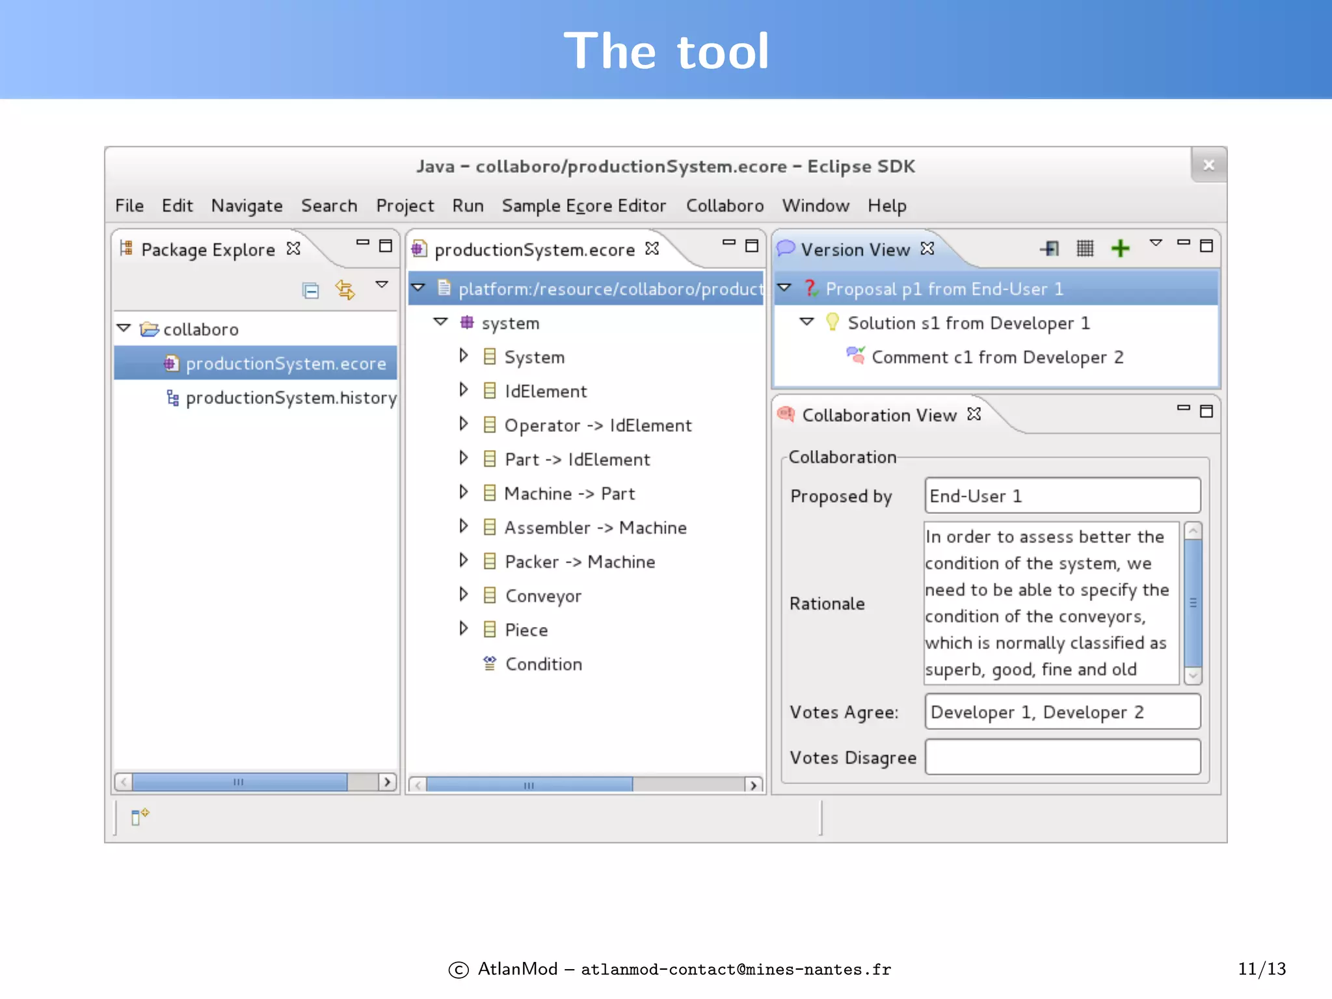Viewport: 1332px width, 999px height.
Task: Open Package Explorer view menu arrow
Action: tap(382, 285)
